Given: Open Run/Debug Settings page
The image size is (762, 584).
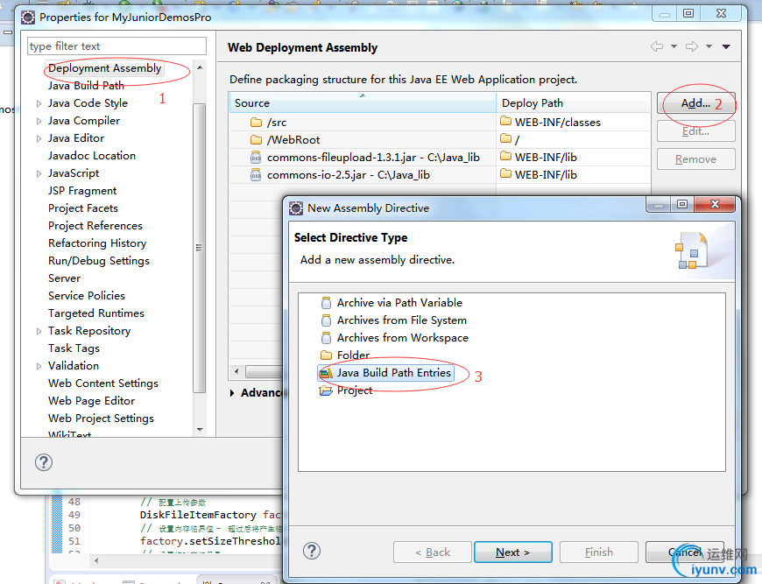Looking at the screenshot, I should (x=99, y=260).
